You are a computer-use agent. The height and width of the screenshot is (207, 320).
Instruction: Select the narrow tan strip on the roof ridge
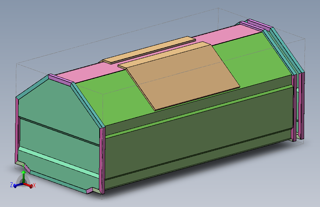point(149,50)
